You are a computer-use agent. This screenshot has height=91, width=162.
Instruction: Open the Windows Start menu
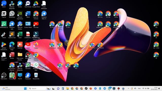point(25,88)
